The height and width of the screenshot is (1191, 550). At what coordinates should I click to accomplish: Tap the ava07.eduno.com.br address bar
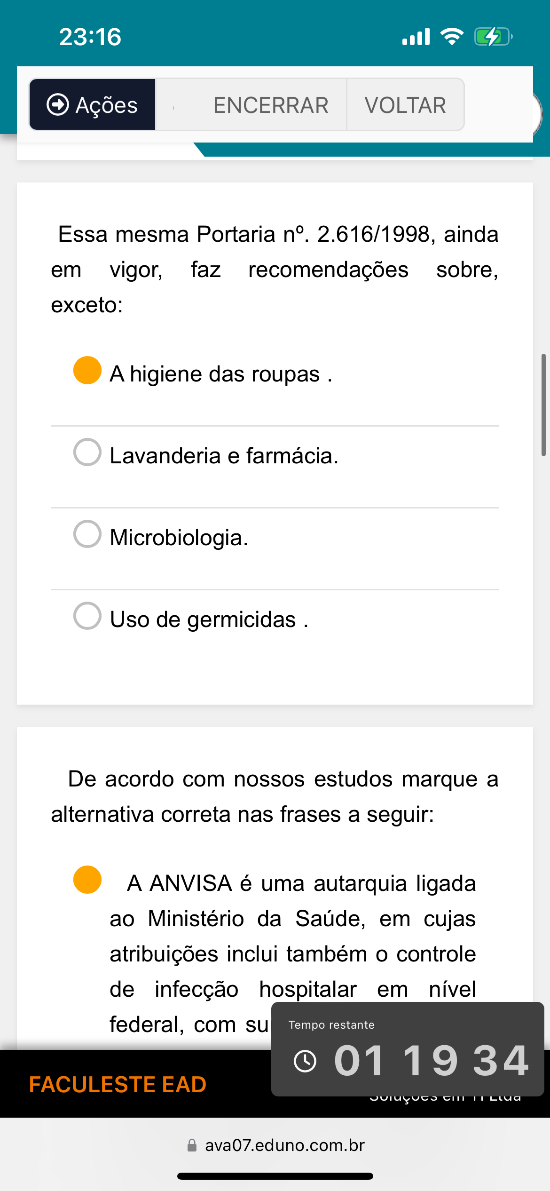tap(284, 1145)
